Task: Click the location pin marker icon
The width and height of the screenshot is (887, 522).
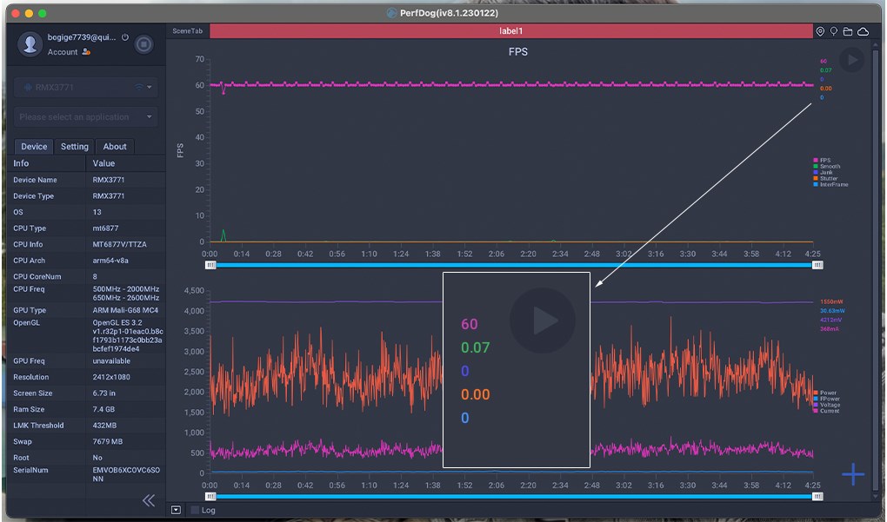Action: tap(820, 31)
